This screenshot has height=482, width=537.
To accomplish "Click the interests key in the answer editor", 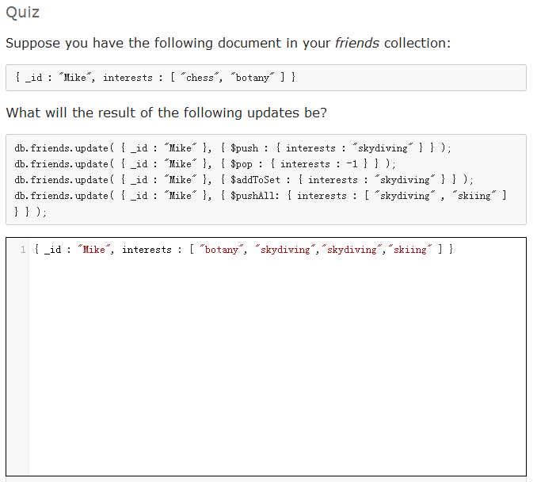I will [x=147, y=250].
